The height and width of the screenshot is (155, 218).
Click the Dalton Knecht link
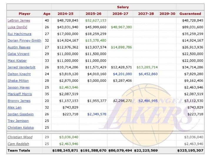tap(19, 74)
